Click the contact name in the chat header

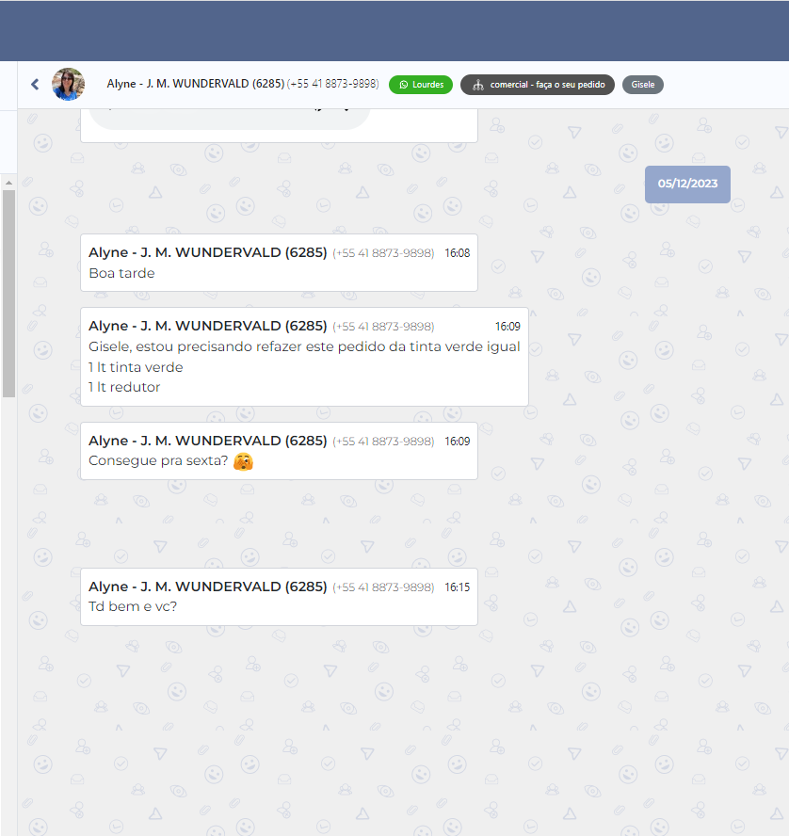pos(195,84)
